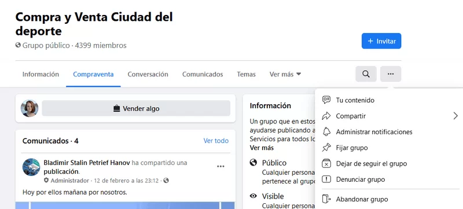463x209 pixels.
Task: Open the Temas tab
Action: pyautogui.click(x=247, y=74)
